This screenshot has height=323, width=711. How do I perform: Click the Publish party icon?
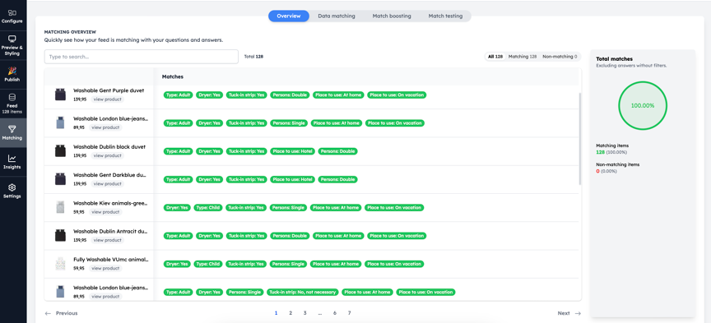(x=12, y=71)
